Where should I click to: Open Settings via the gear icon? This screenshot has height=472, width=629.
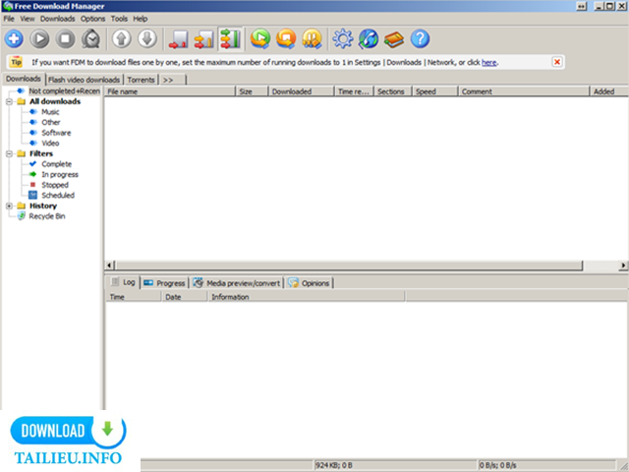pos(343,39)
